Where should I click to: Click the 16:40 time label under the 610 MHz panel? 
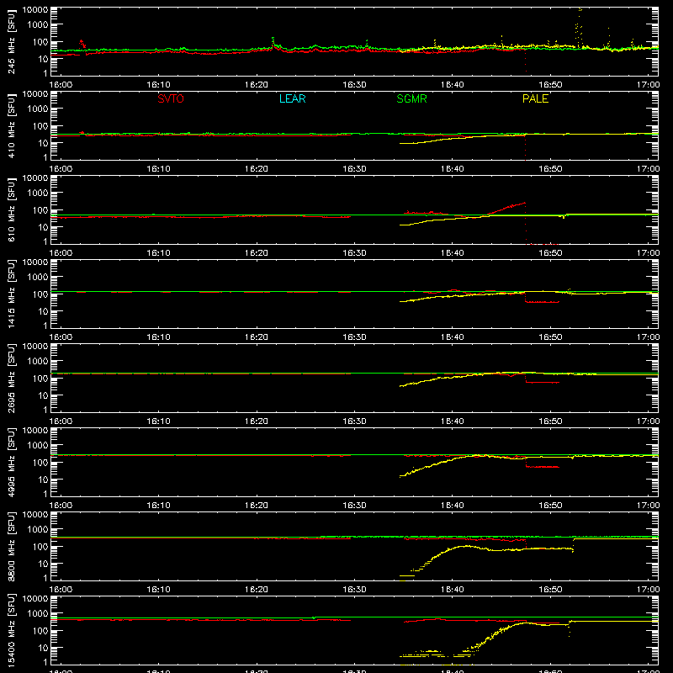453,253
